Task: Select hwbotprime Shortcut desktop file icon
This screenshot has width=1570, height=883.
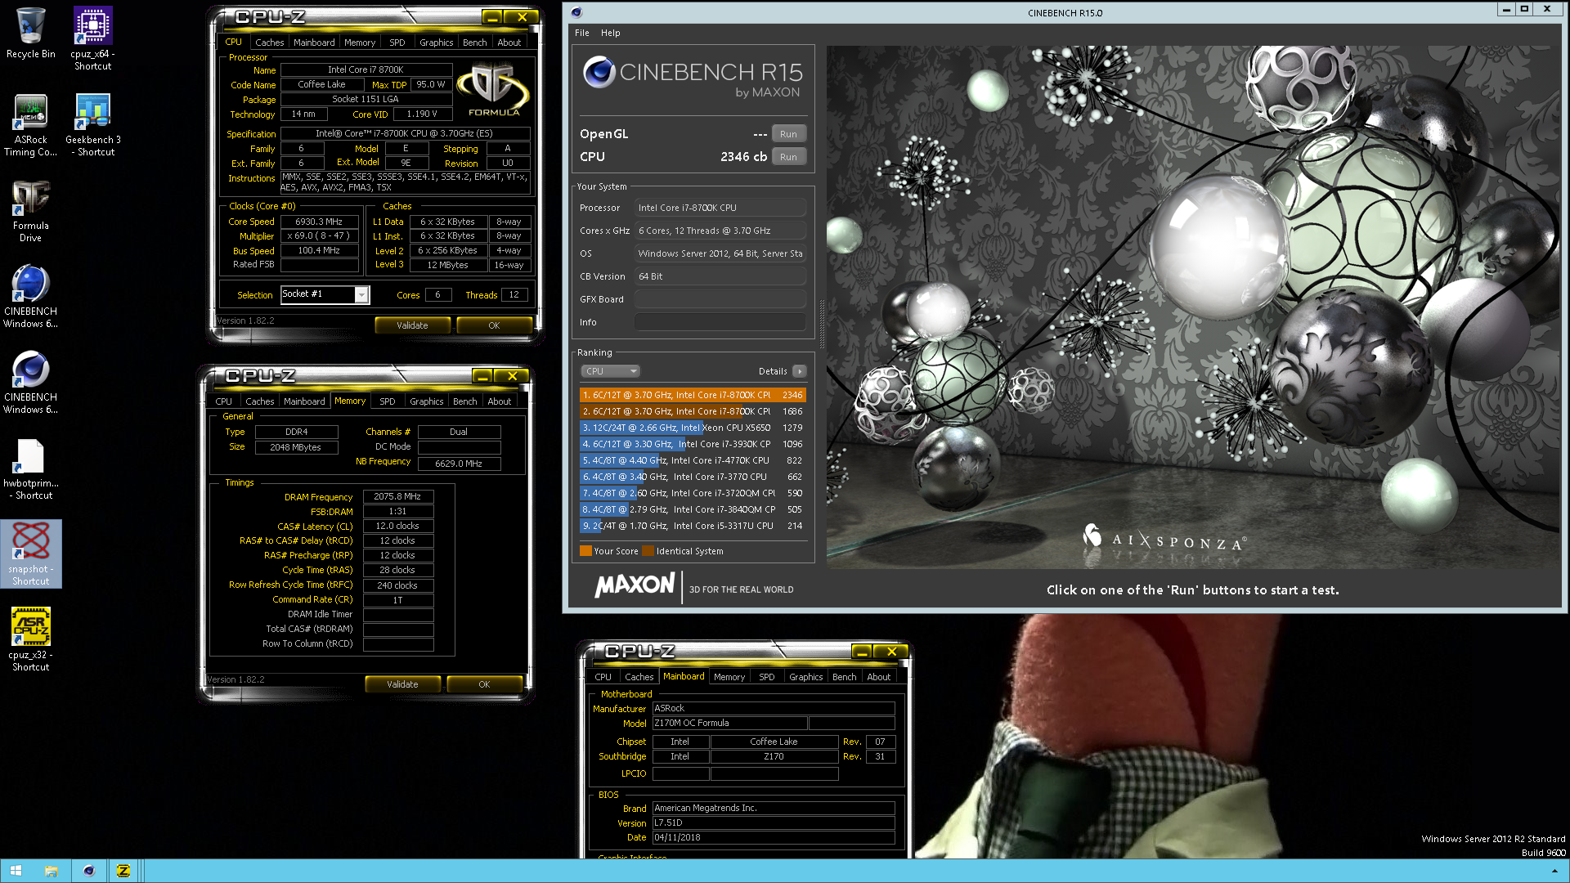Action: (30, 468)
